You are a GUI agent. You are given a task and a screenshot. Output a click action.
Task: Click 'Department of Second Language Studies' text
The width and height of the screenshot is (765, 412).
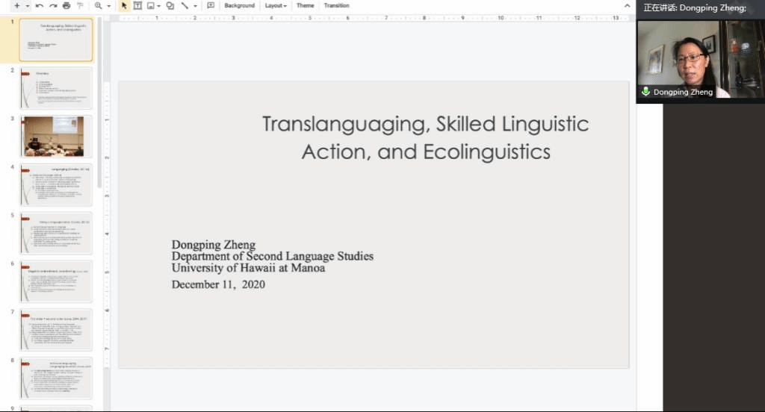click(x=272, y=256)
